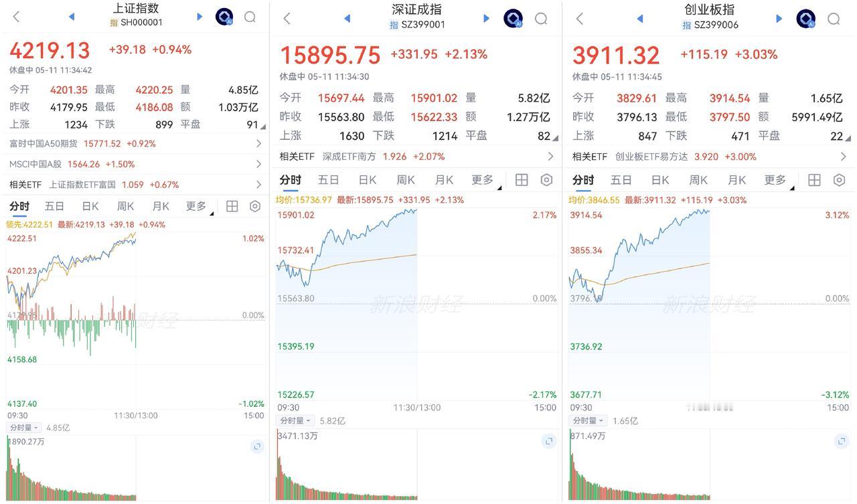Expand fullscreen volume icon in 创业板指 panel
The width and height of the screenshot is (857, 504).
click(x=842, y=440)
